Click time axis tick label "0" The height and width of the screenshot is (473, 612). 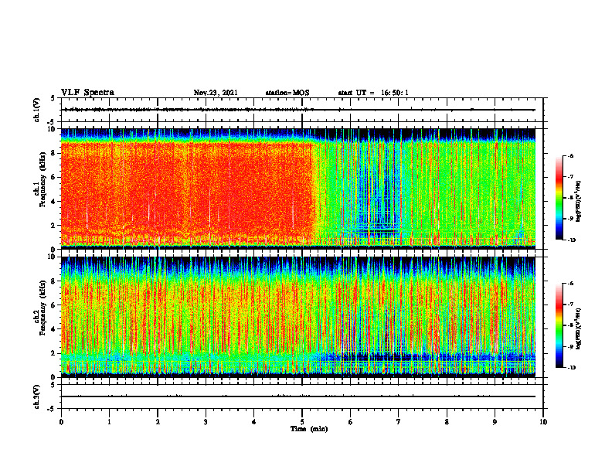coord(61,422)
